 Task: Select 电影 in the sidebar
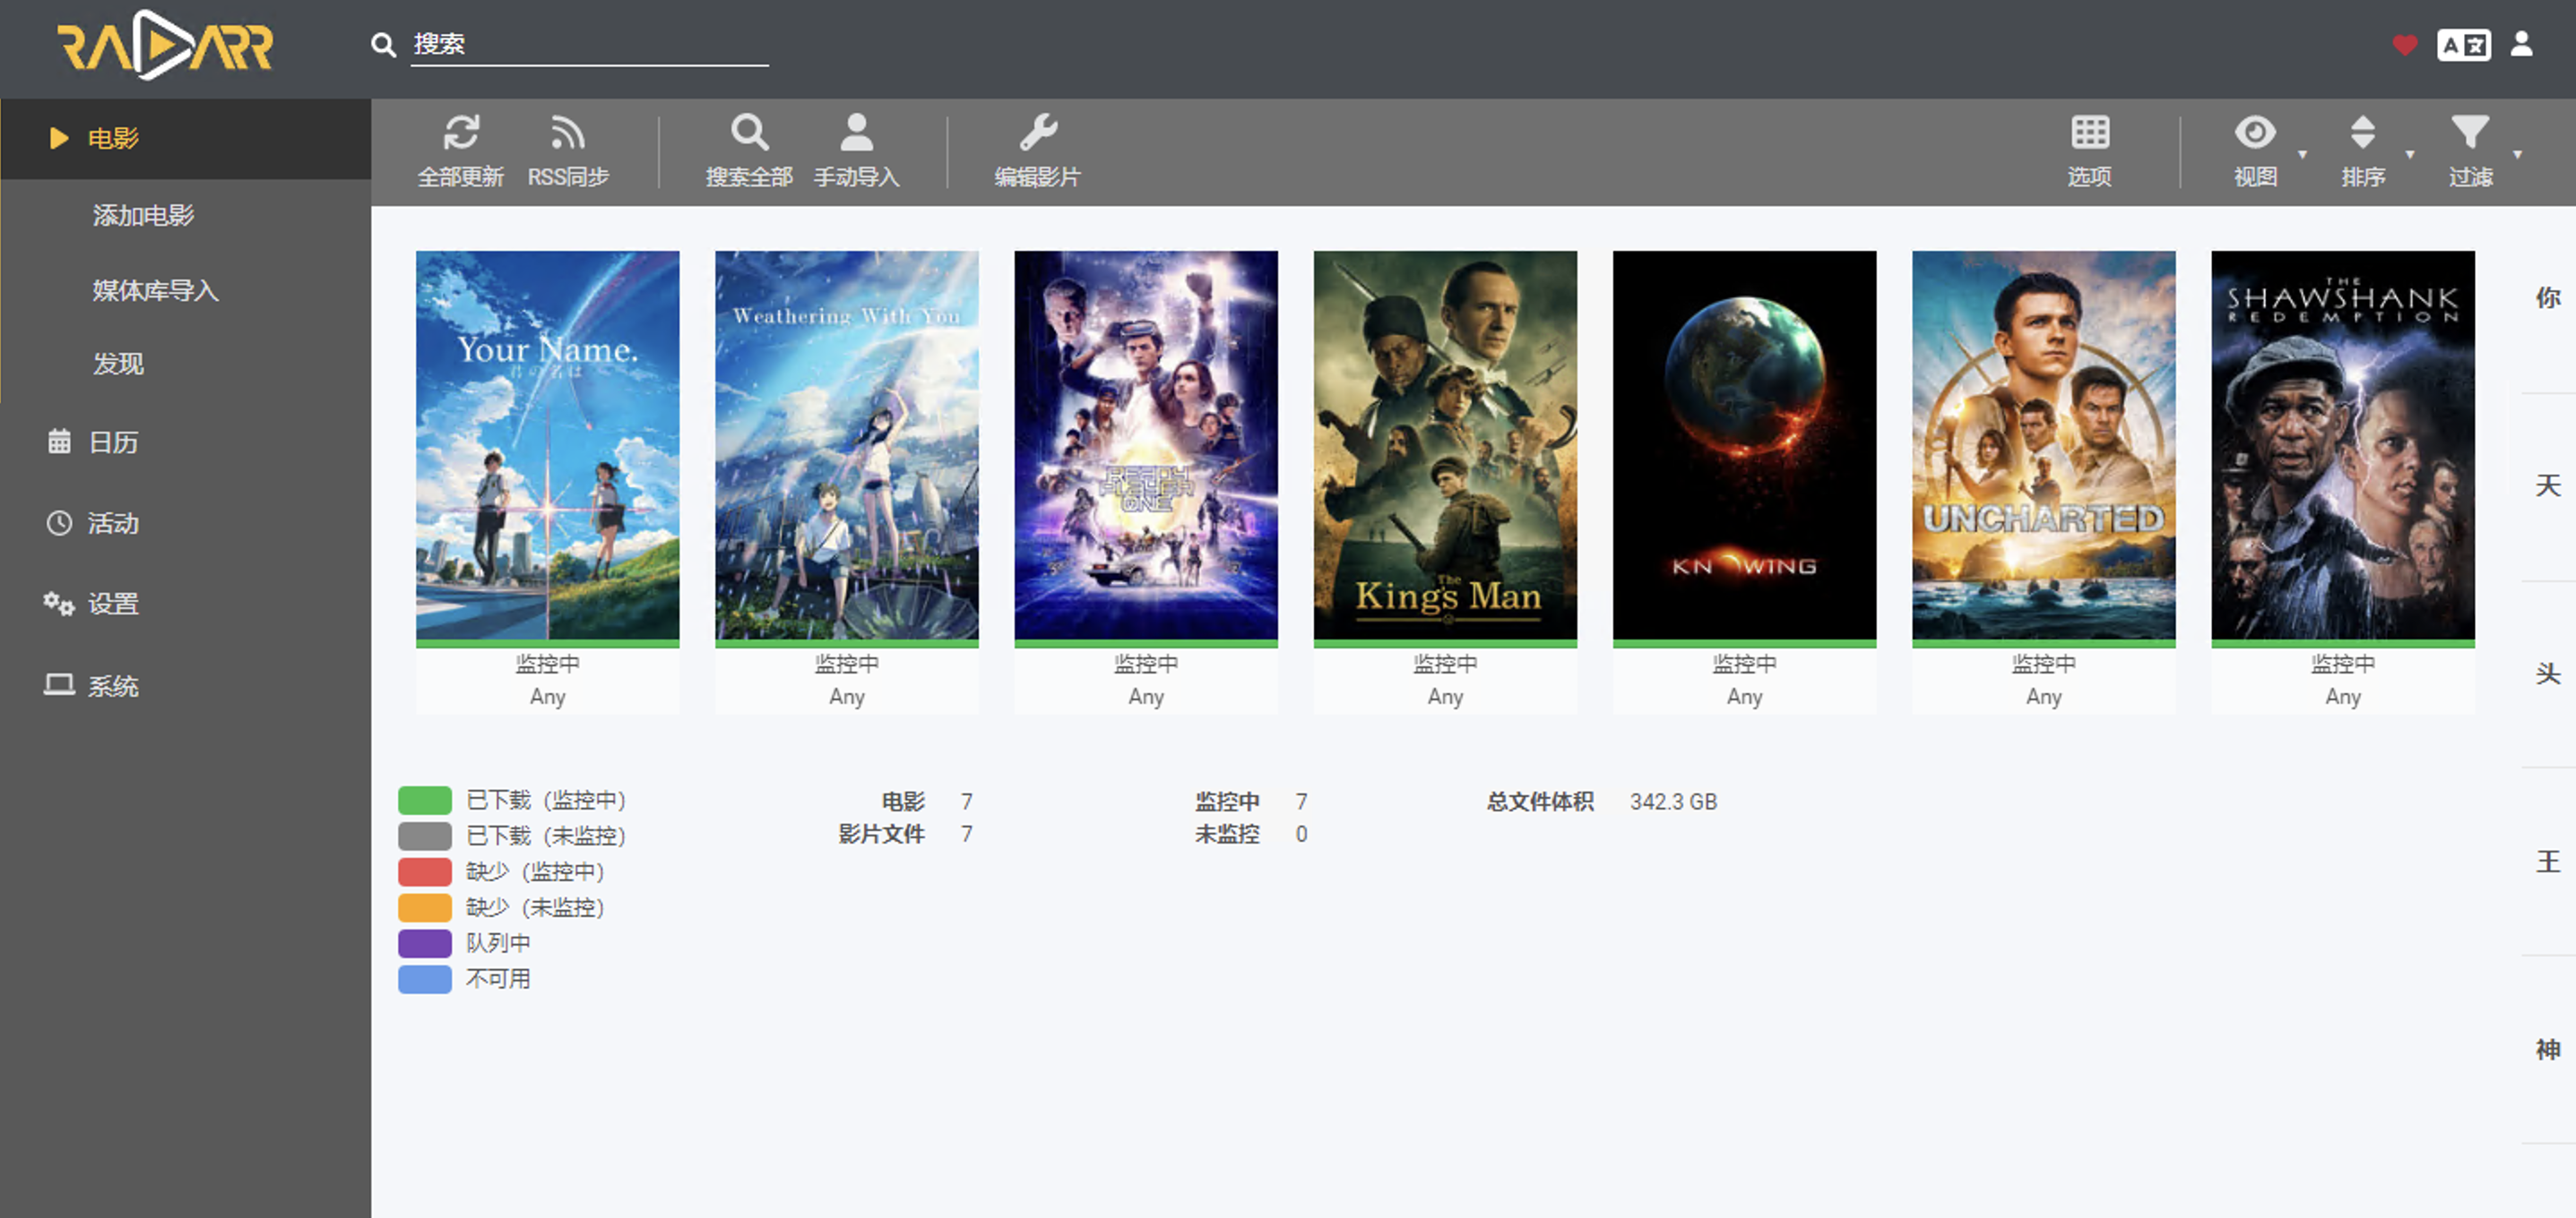(x=186, y=138)
